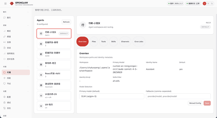Click Default value yes
The image size is (217, 118).
tap(181, 69)
